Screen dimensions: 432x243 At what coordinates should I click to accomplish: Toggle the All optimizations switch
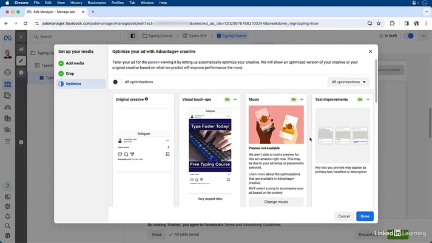coord(117,82)
